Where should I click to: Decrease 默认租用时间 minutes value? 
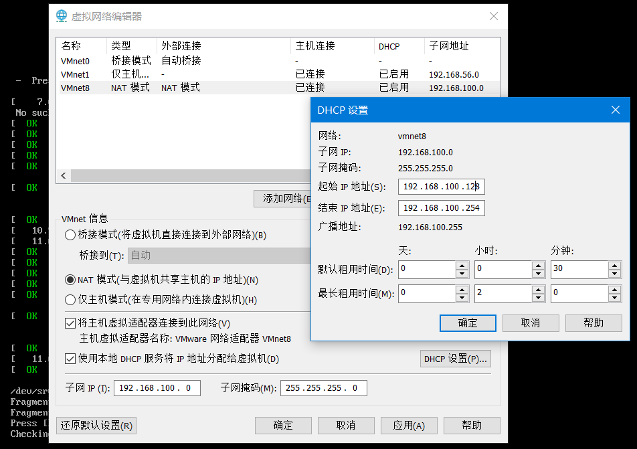pyautogui.click(x=615, y=274)
